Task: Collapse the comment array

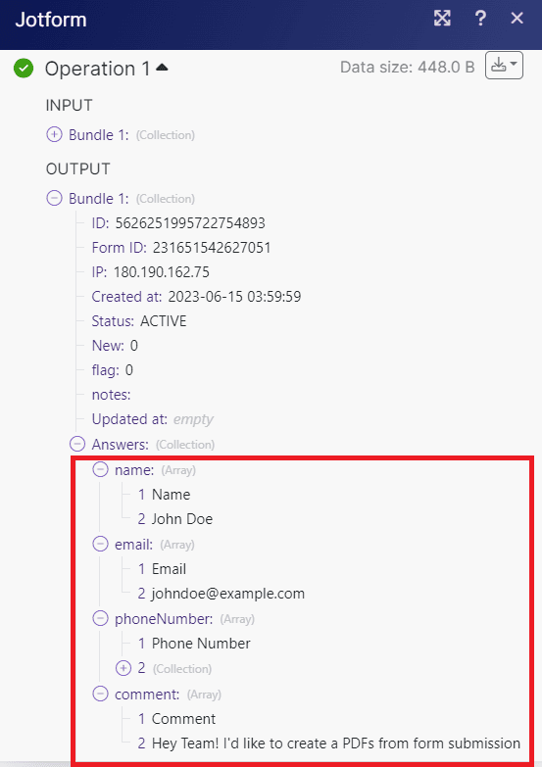Action: pos(100,694)
